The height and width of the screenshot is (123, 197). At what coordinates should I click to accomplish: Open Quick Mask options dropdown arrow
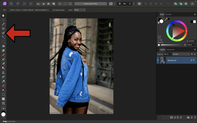click(x=115, y=4)
